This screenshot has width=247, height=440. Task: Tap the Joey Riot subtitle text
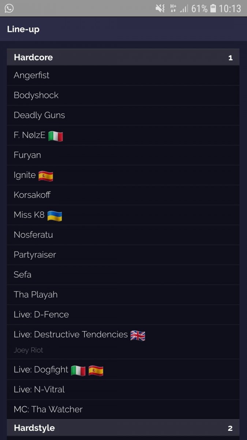click(x=29, y=350)
